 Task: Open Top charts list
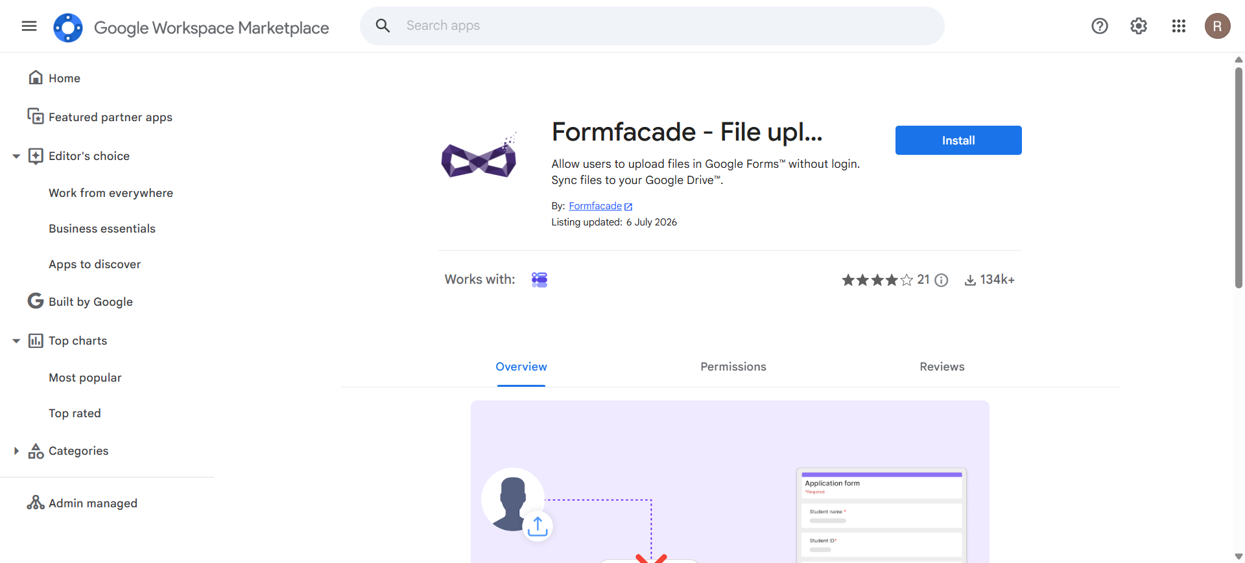tap(78, 341)
